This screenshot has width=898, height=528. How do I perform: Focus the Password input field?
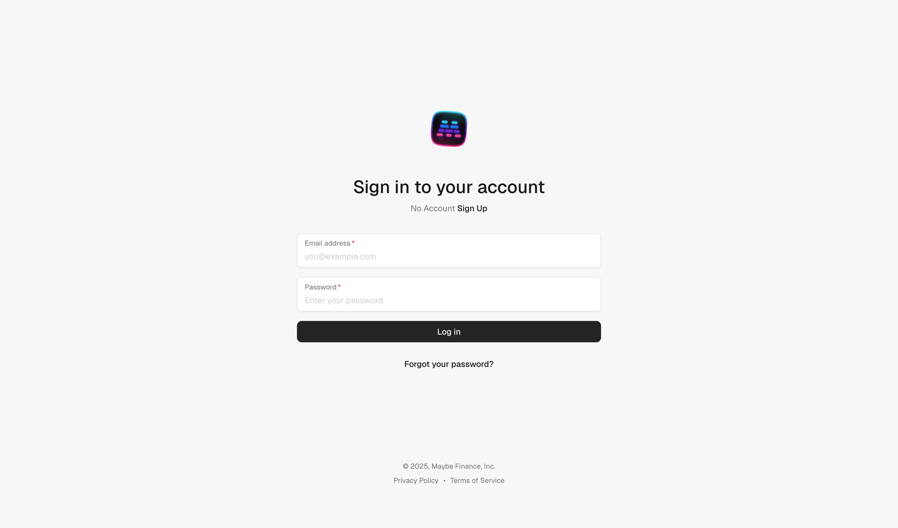[449, 294]
